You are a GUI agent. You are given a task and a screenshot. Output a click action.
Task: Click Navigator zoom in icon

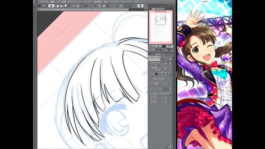click(x=160, y=46)
